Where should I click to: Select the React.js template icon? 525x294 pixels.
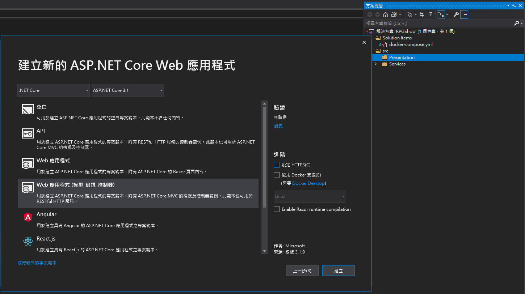[x=28, y=241]
